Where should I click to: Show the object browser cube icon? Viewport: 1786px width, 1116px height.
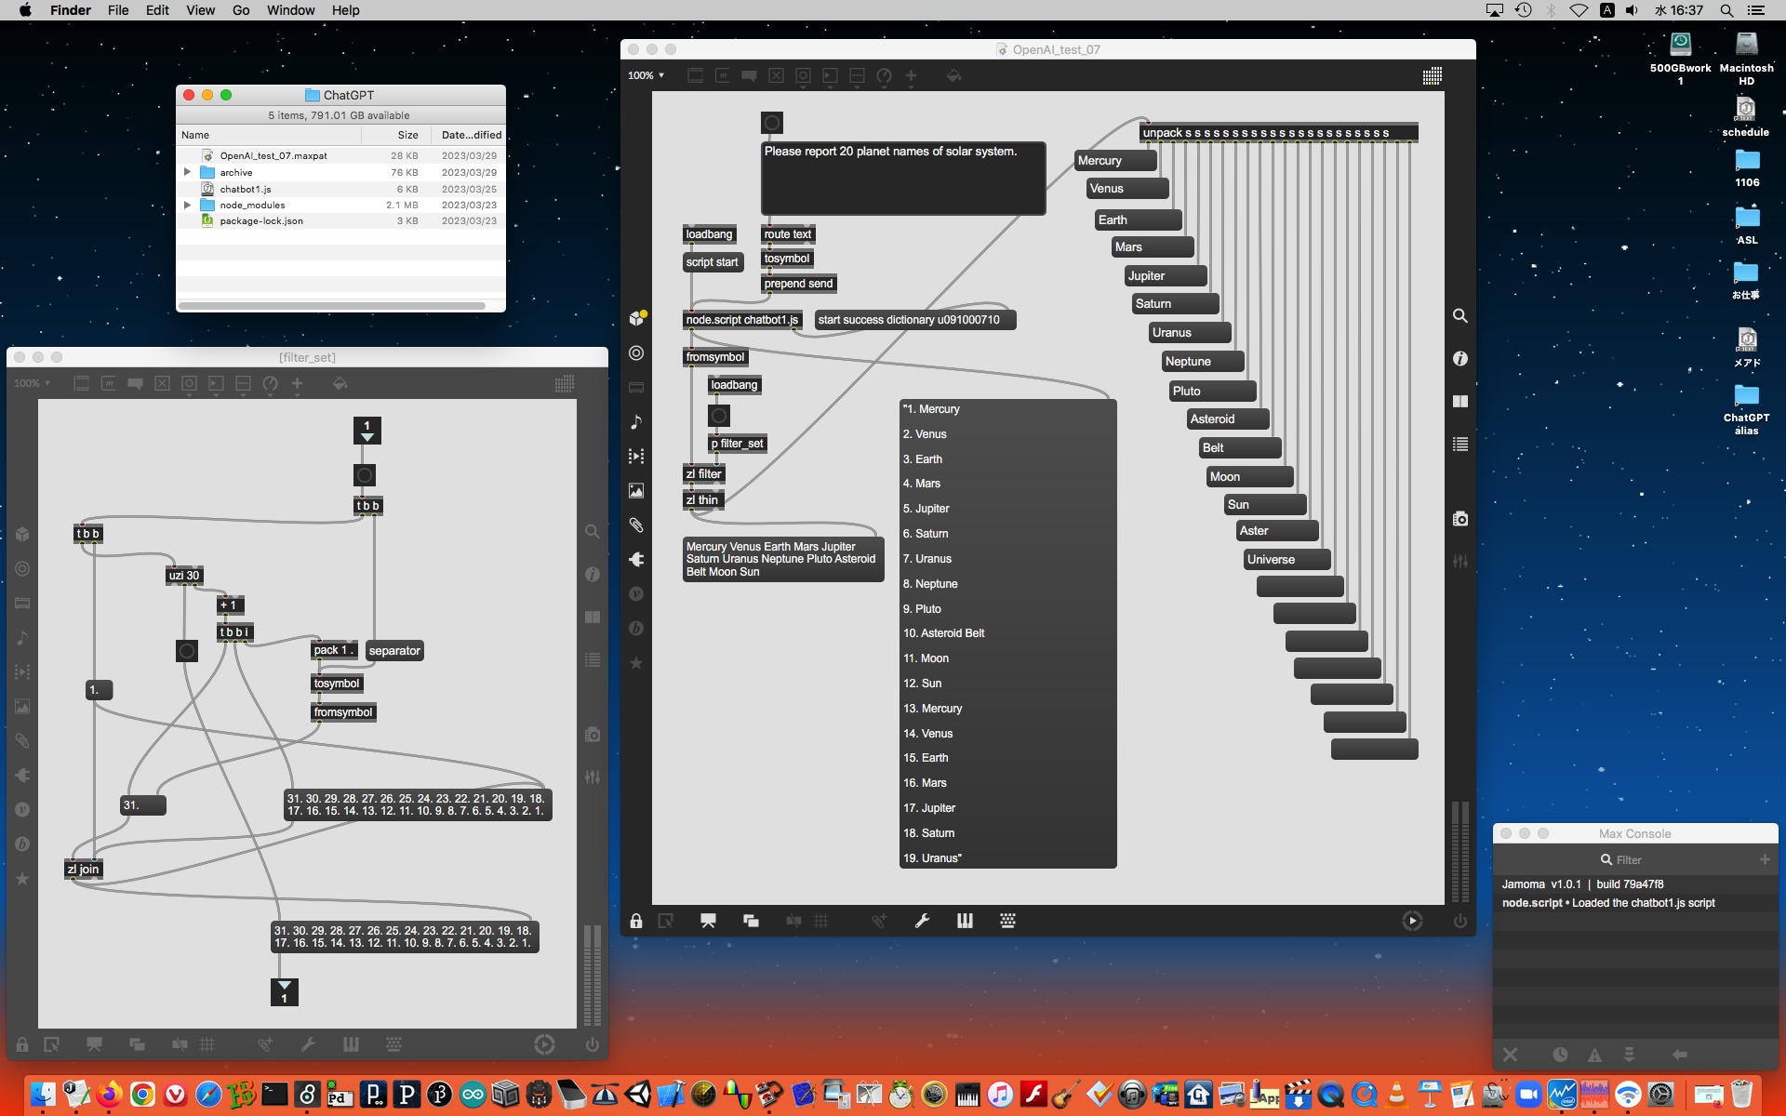[636, 319]
